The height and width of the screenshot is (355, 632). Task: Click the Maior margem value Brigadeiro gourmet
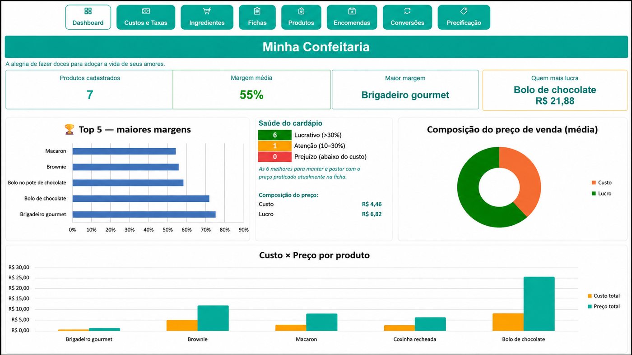point(405,95)
